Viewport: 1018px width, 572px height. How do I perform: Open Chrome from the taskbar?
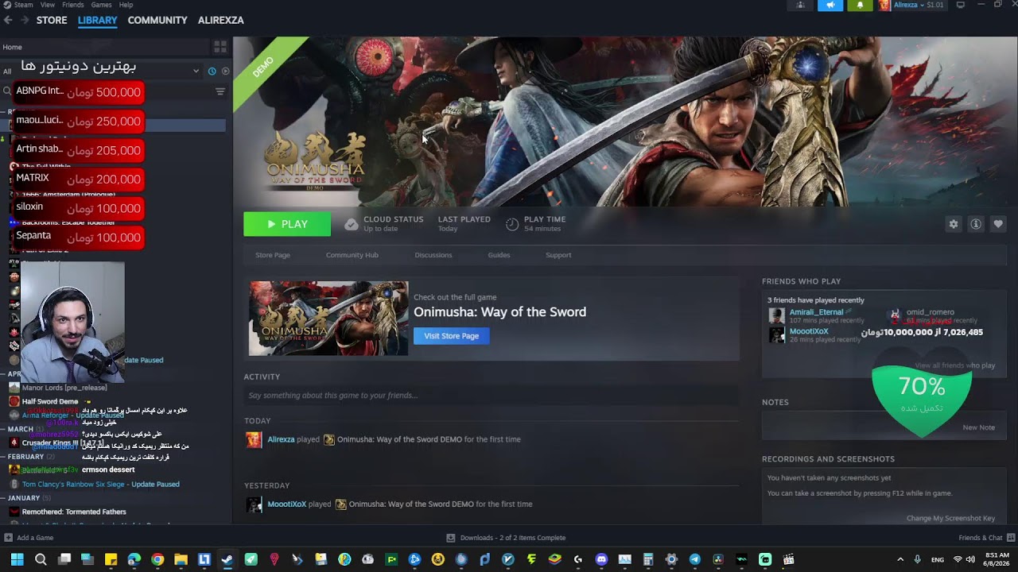pyautogui.click(x=157, y=559)
